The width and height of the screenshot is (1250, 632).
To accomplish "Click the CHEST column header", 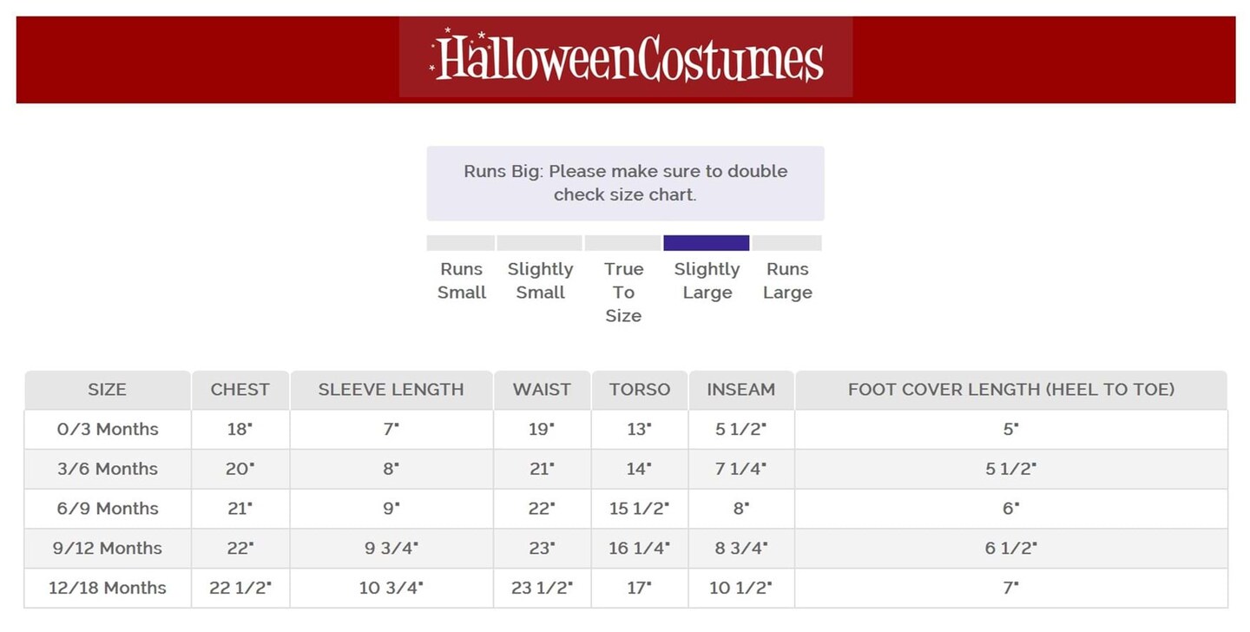I will coord(240,390).
